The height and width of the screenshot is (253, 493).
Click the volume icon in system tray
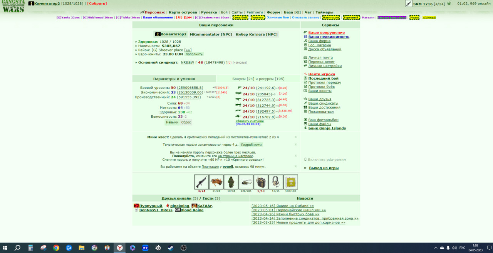(x=454, y=248)
